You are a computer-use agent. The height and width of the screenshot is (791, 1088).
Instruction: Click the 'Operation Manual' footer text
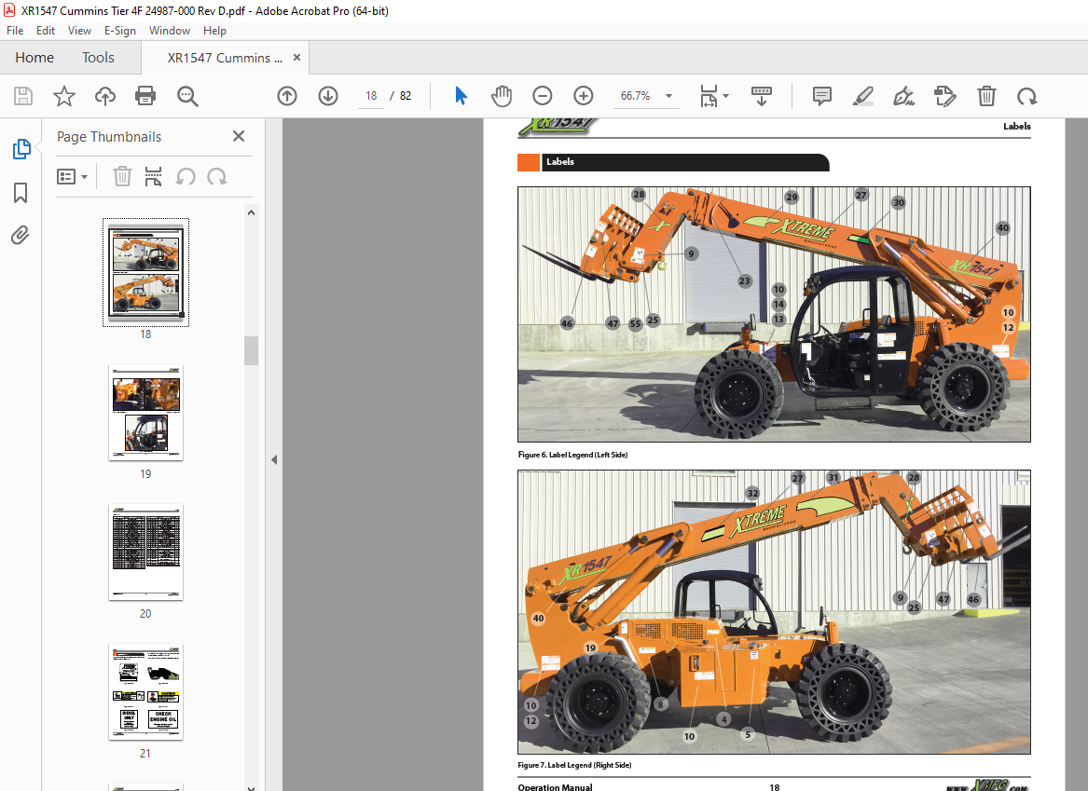[555, 787]
